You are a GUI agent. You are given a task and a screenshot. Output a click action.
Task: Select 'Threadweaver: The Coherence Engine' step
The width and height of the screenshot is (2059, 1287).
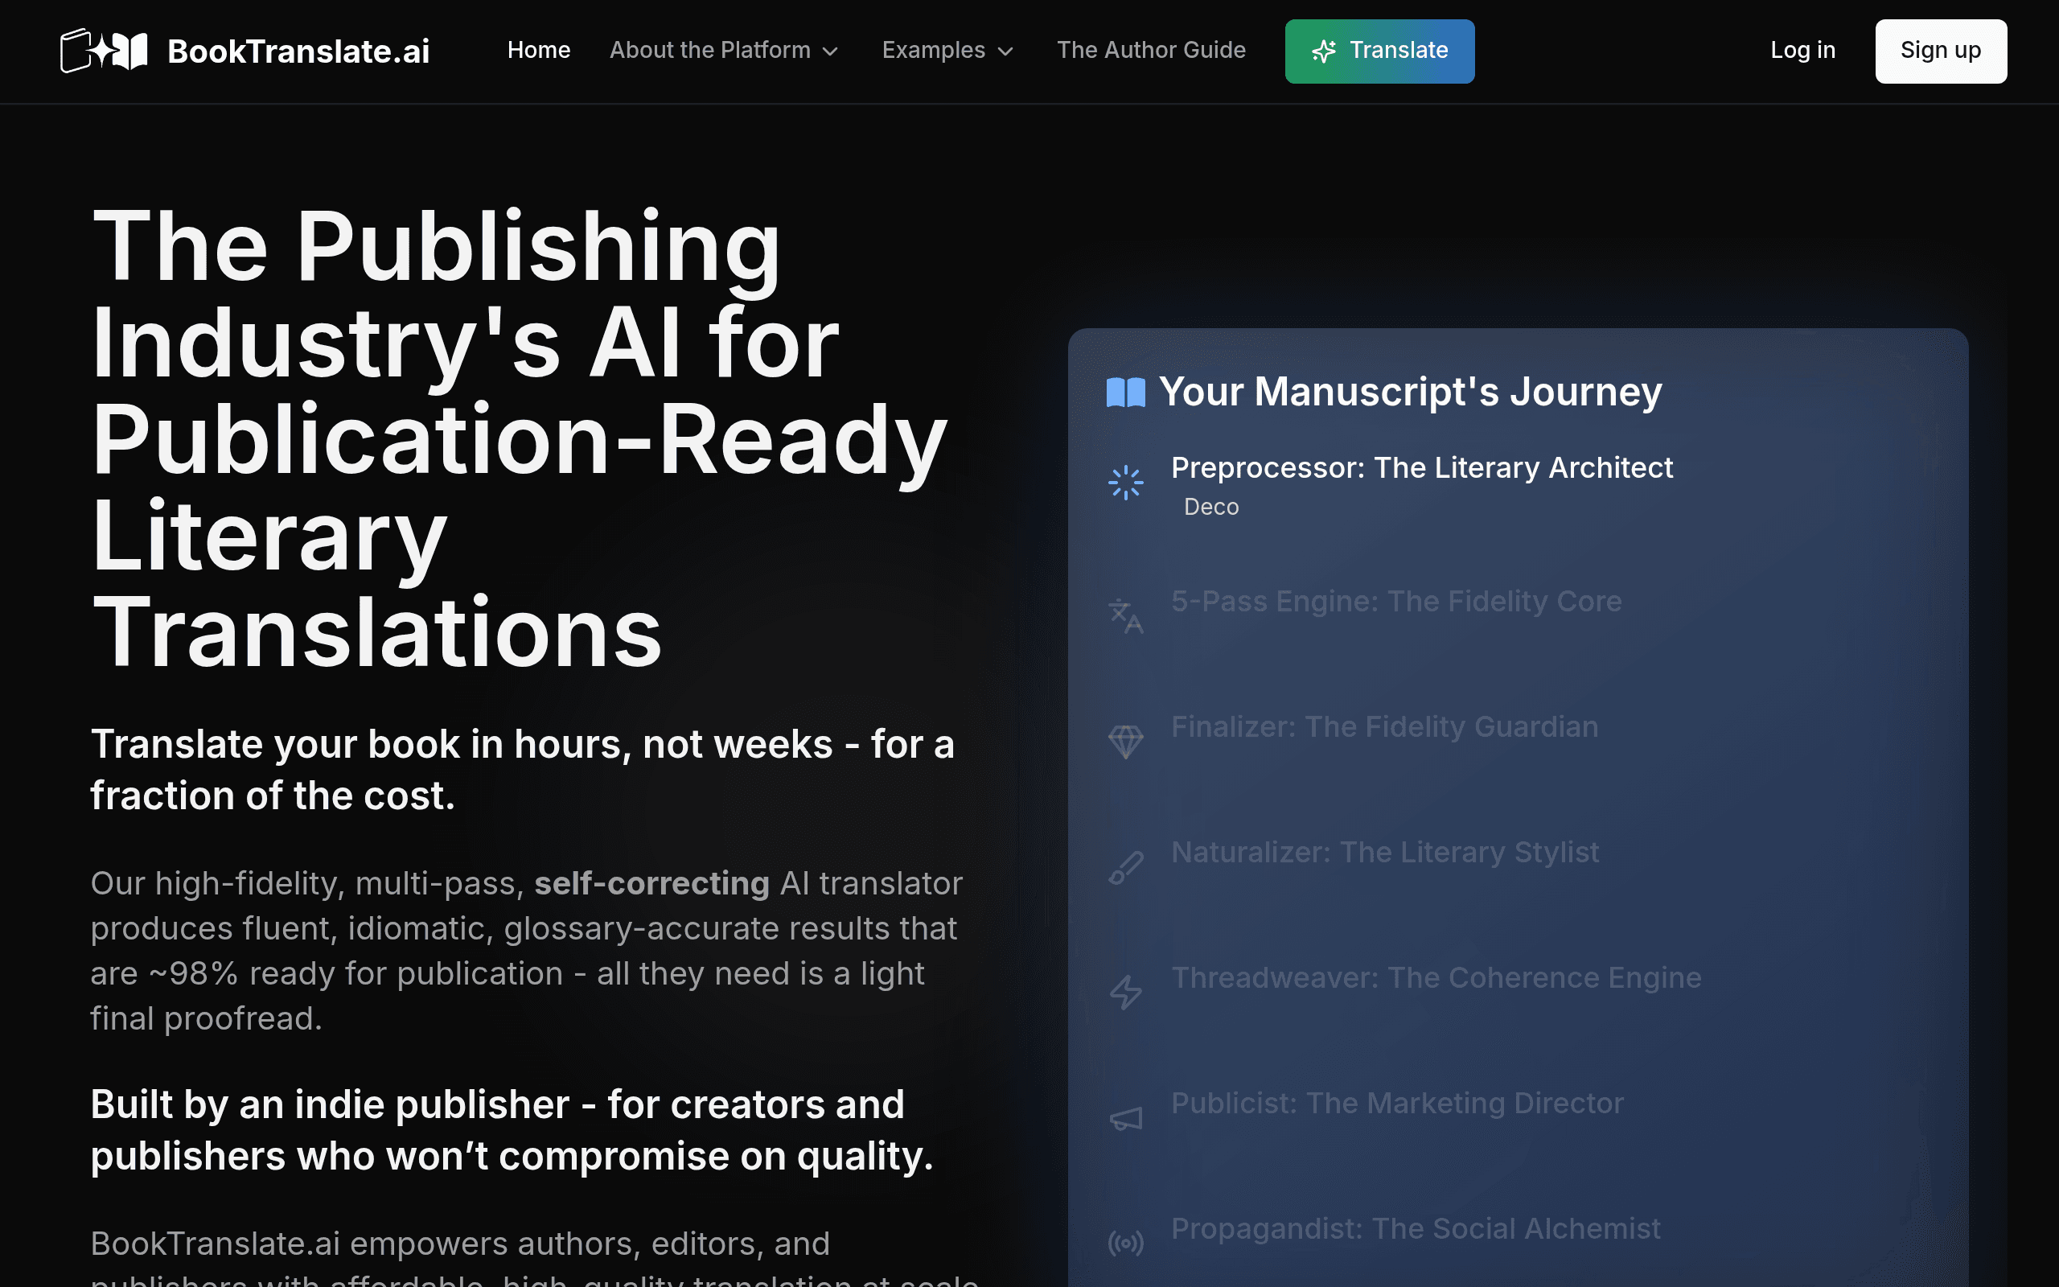point(1436,978)
